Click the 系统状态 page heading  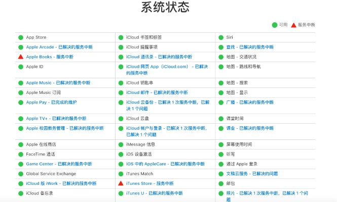pos(165,7)
